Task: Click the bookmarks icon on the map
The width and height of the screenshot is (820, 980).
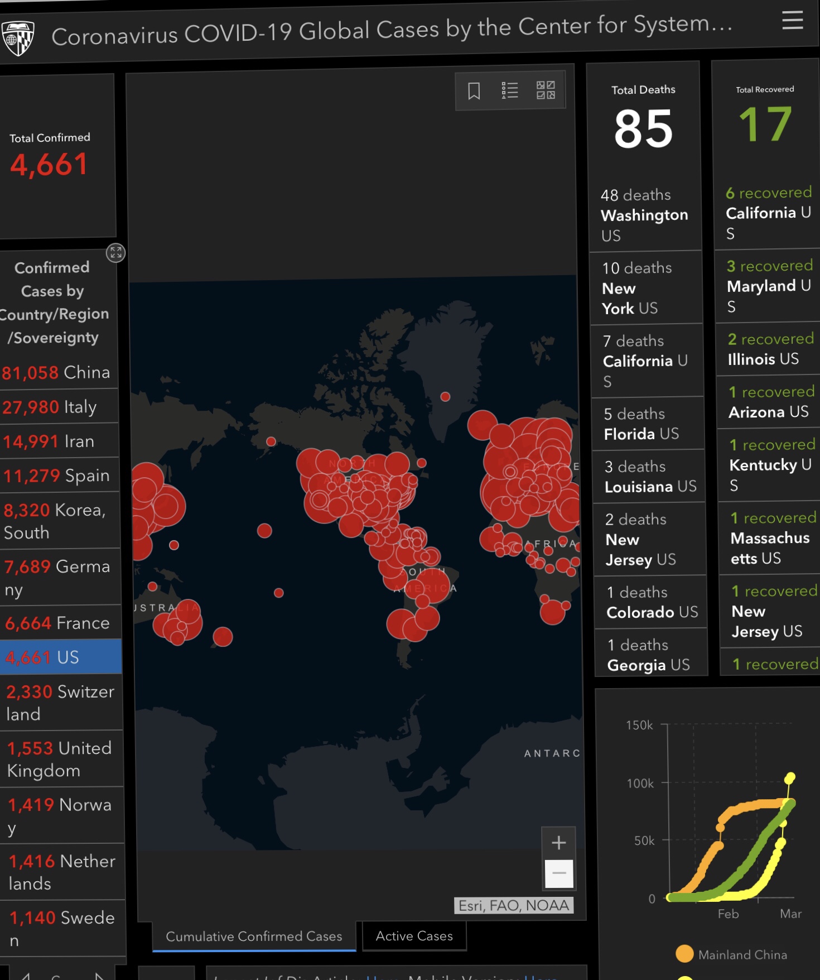Action: tap(474, 91)
